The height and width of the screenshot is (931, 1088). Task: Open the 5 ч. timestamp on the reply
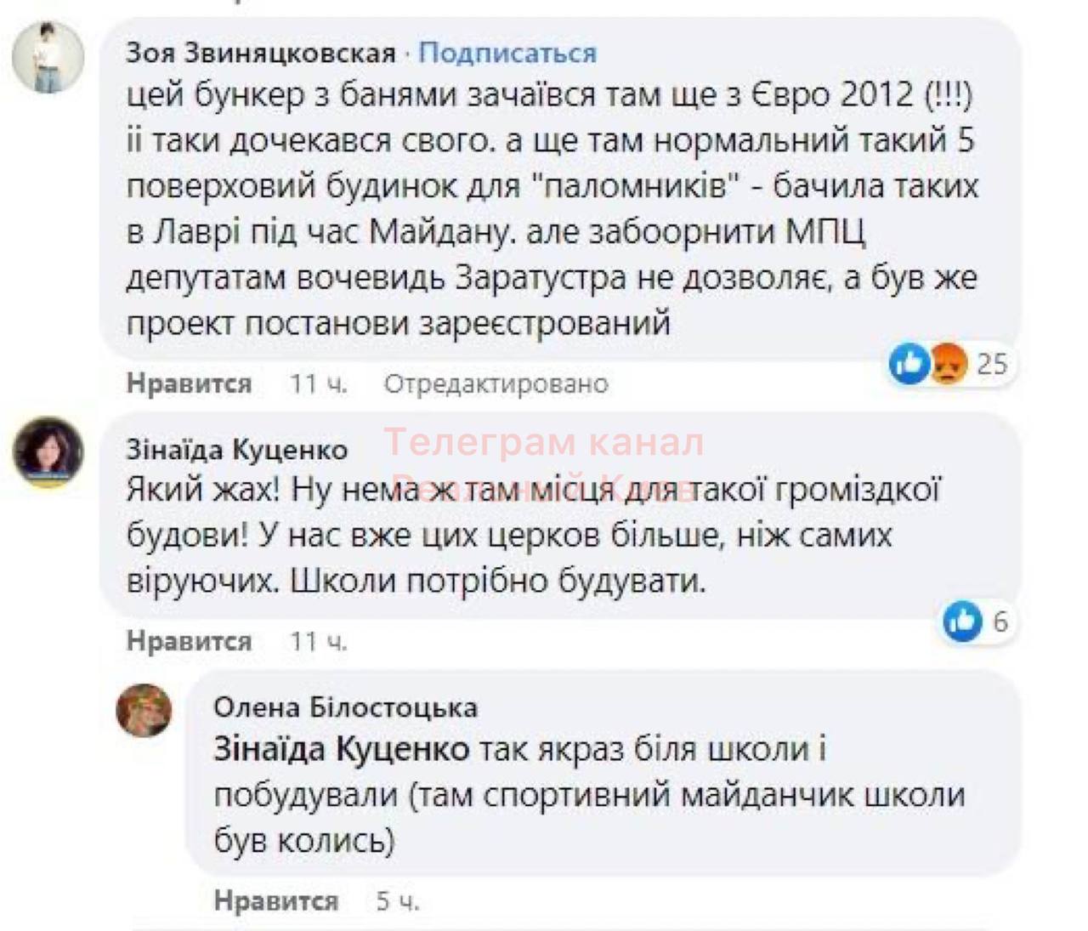point(398,900)
